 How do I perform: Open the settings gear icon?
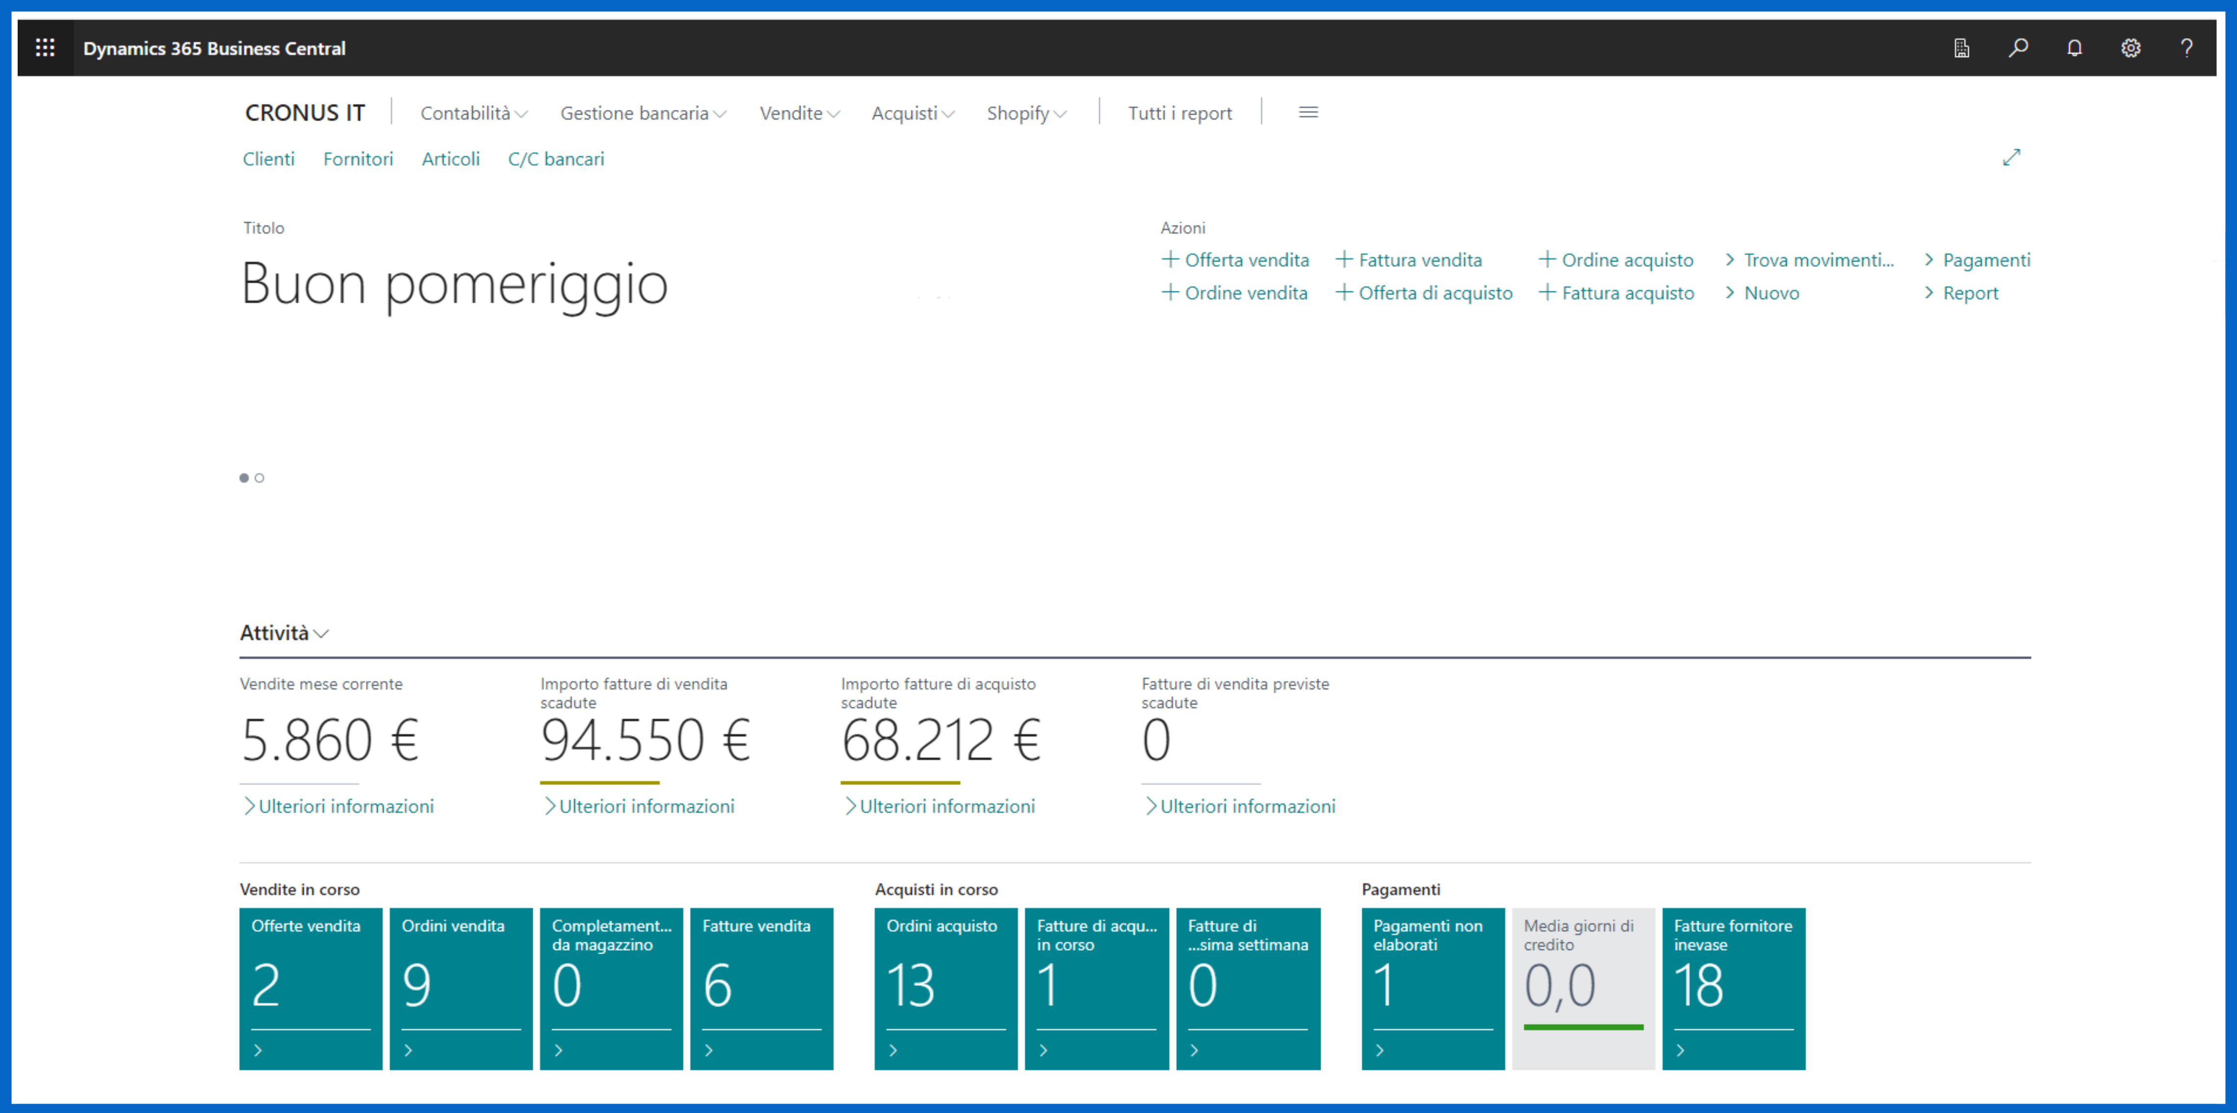click(2130, 48)
